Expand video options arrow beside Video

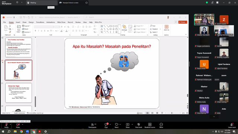22,124
